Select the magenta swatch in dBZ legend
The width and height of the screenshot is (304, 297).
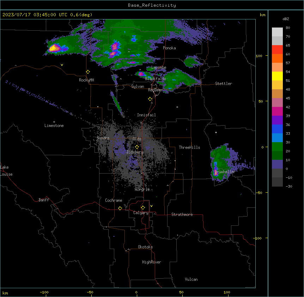click(x=277, y=111)
